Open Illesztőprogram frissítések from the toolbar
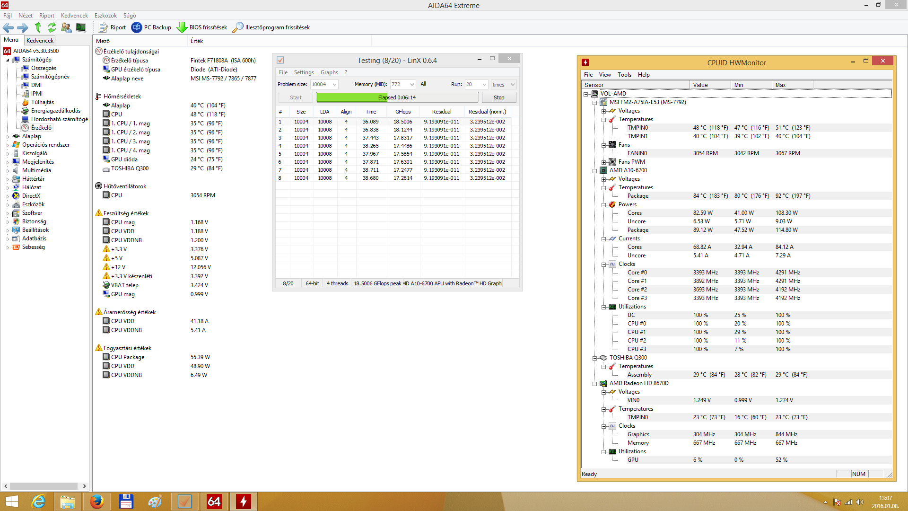908x511 pixels. pos(271,27)
